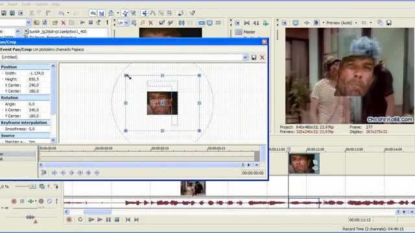Screen dimensions: 415x233
Task: Click the What's This Help icon
Action: pos(193,13)
